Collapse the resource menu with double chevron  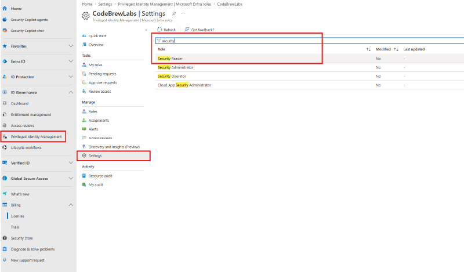[146, 30]
